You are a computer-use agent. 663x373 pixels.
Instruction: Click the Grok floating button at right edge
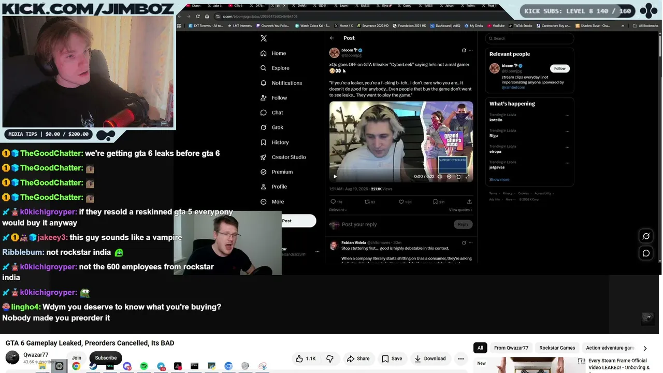(x=646, y=236)
